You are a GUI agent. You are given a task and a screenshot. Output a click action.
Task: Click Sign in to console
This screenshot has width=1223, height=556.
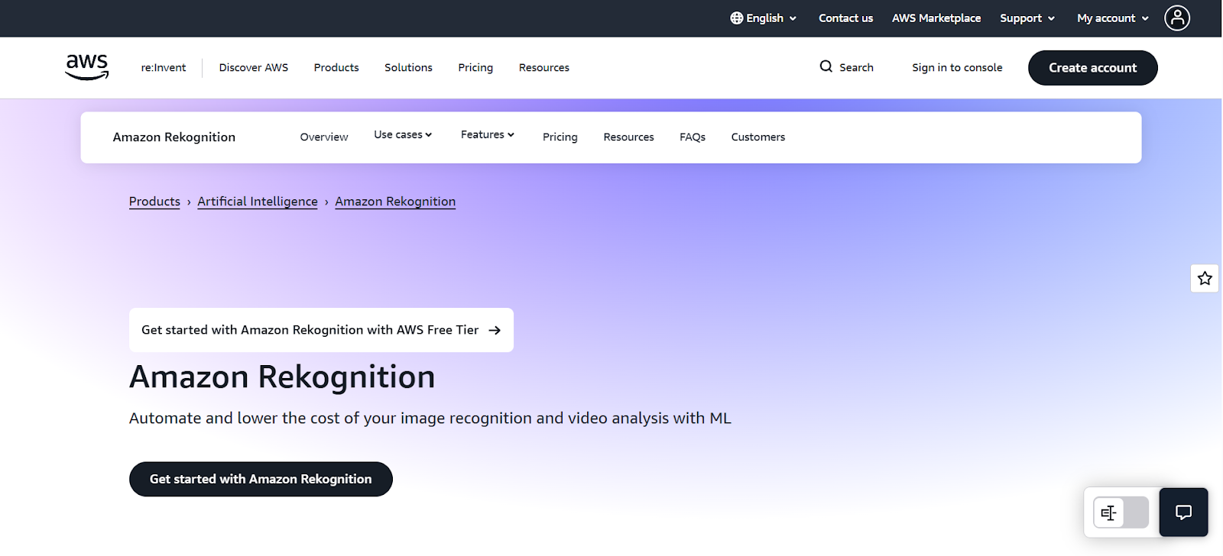tap(956, 68)
